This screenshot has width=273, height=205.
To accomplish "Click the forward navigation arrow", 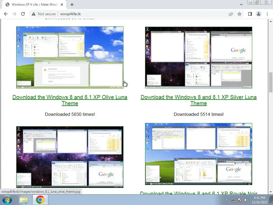I will 14,14.
